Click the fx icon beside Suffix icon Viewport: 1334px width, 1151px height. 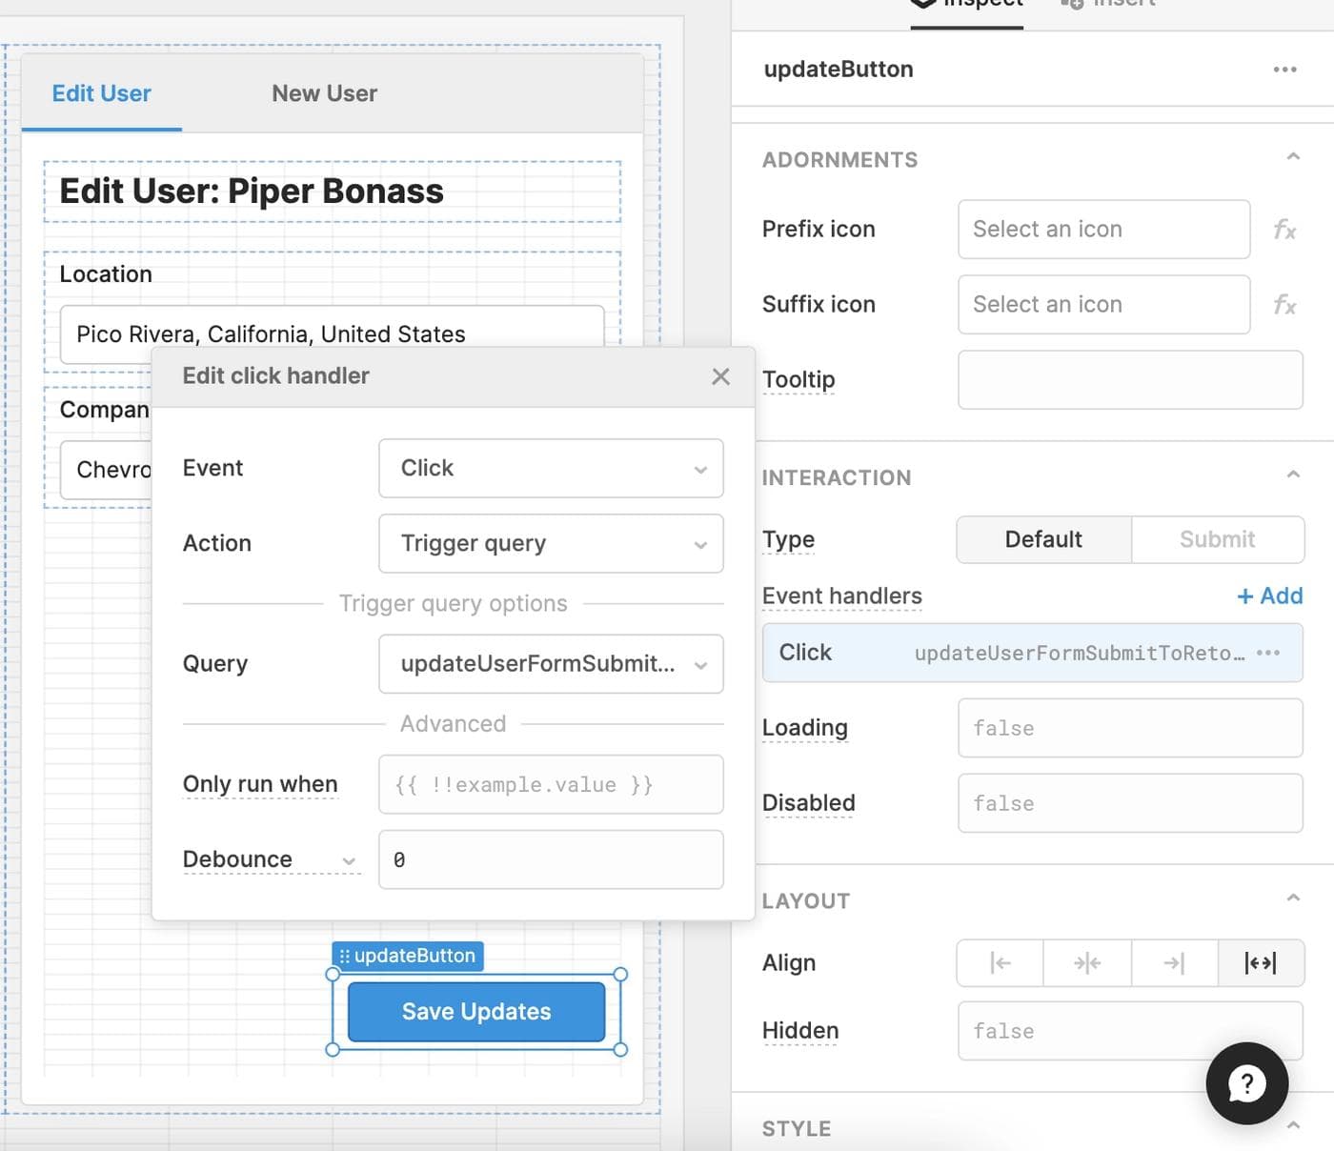point(1283,305)
